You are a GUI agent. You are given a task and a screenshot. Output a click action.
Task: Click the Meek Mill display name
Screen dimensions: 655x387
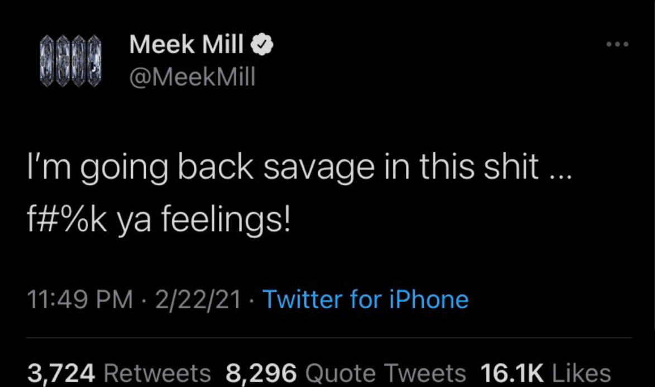coord(185,45)
